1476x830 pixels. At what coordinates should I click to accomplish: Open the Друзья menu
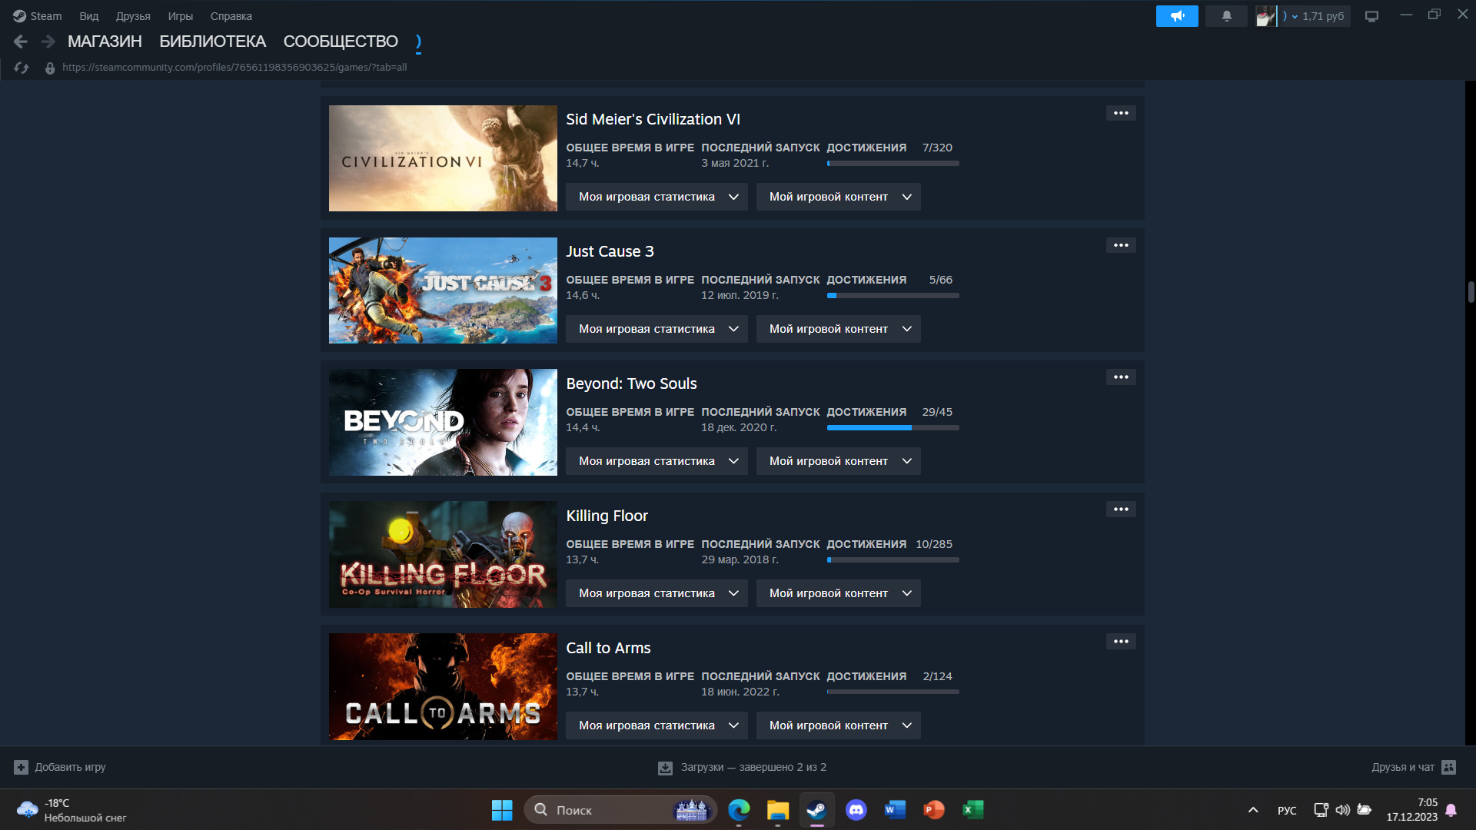click(x=133, y=15)
